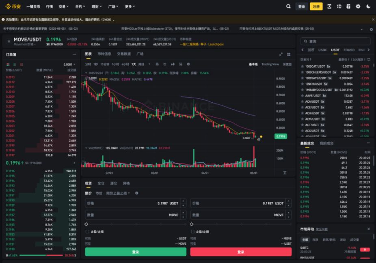
Task: Open announcement settings gear icon
Action: (371, 29)
